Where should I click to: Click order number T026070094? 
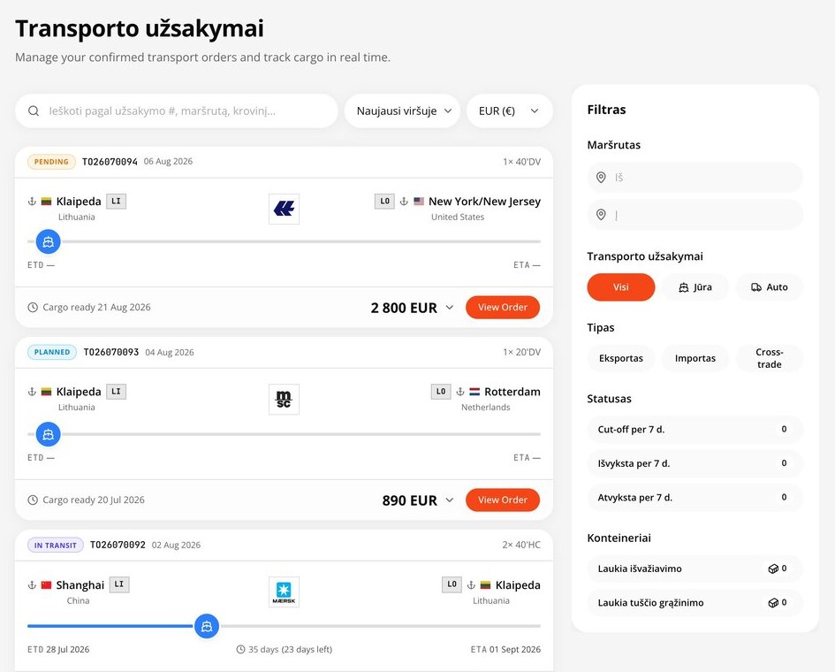coord(110,162)
